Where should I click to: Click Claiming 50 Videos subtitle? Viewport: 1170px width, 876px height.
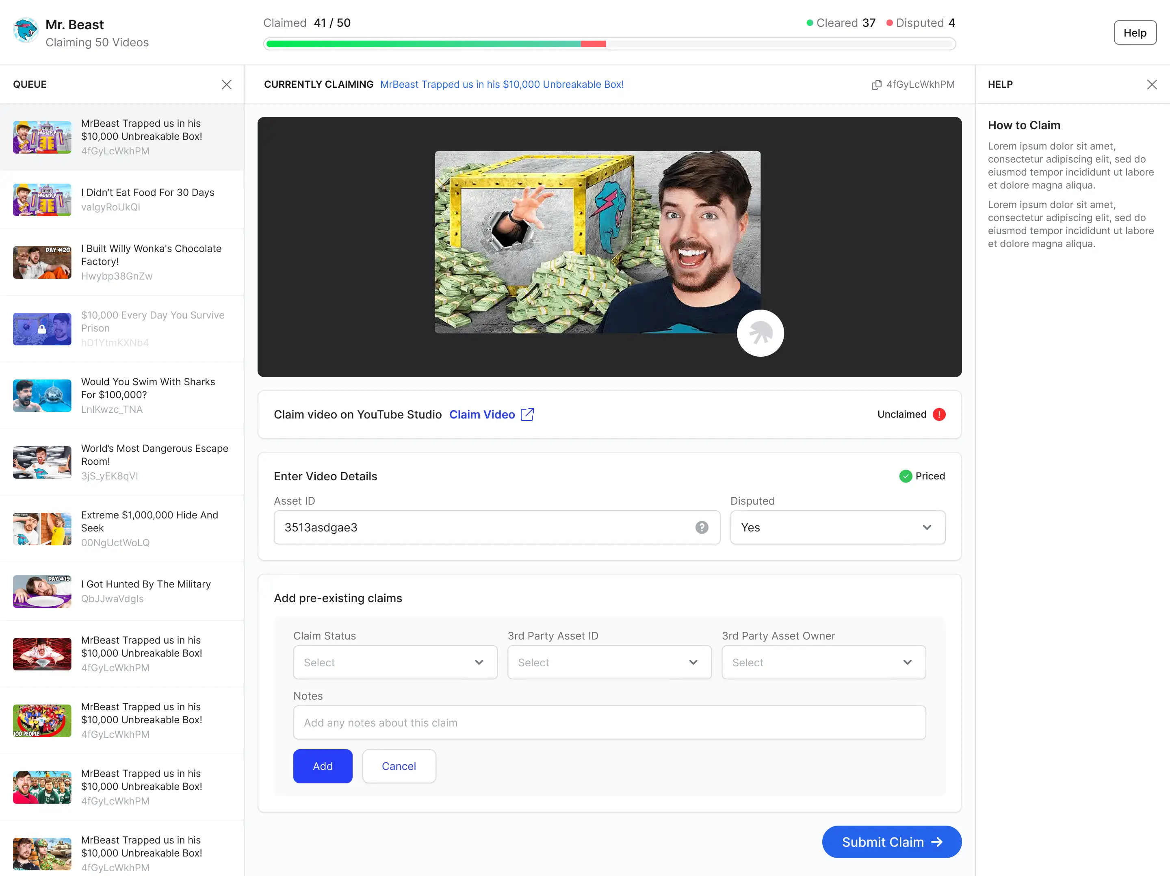pyautogui.click(x=97, y=42)
